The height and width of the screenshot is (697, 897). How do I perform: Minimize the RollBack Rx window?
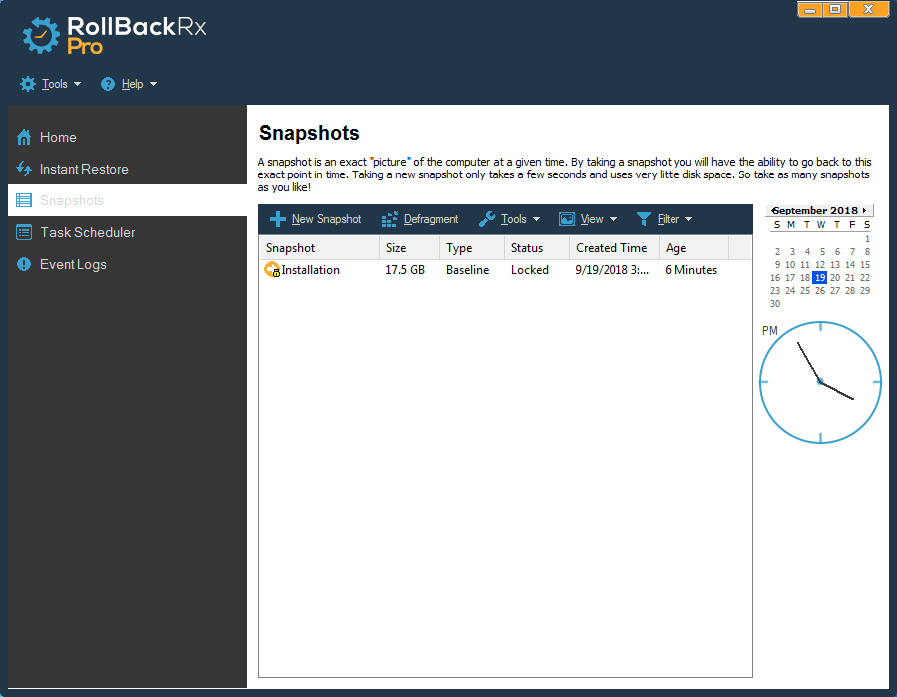pos(810,9)
